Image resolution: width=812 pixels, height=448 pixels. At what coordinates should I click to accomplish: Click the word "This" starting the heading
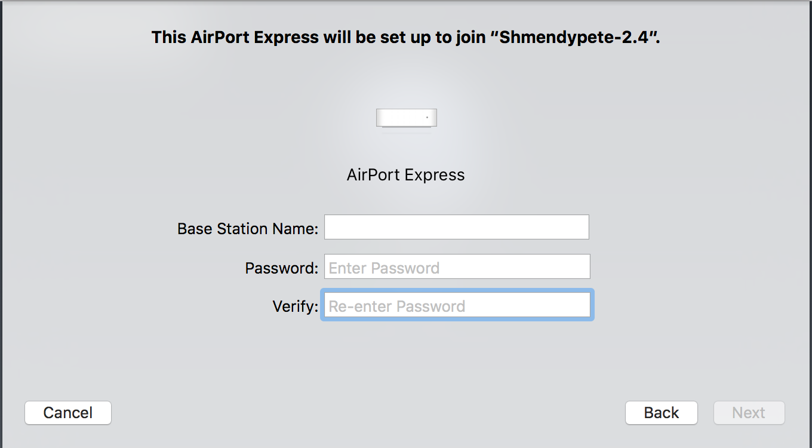(x=168, y=38)
